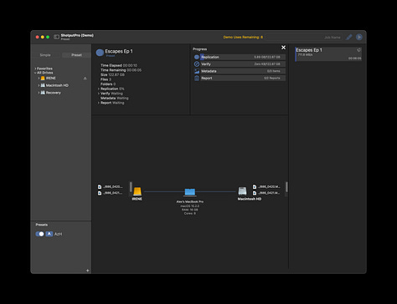Click the Job Name input field
Viewport: 397px width, 304px height.
[x=304, y=38]
